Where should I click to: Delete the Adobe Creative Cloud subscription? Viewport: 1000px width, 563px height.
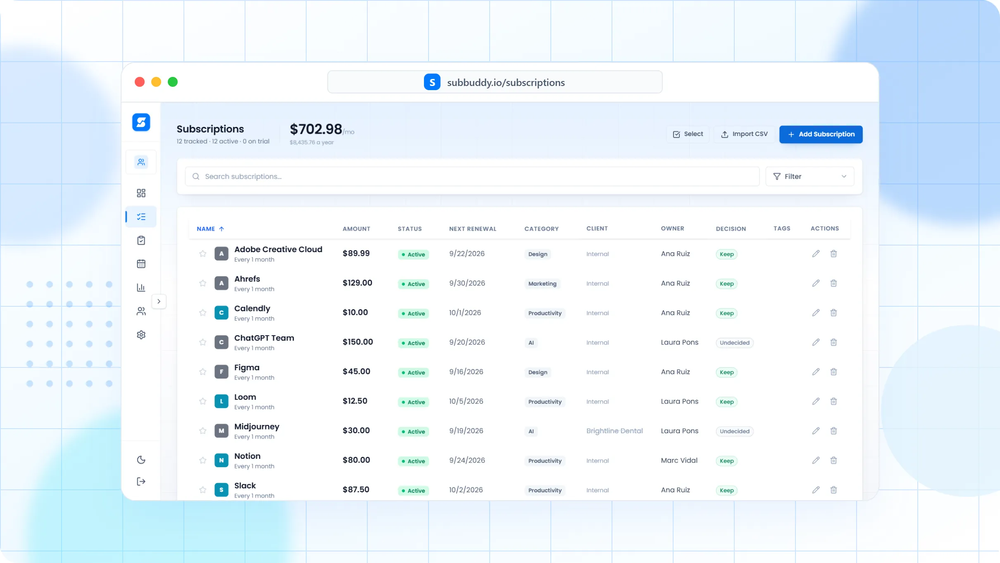coord(833,254)
